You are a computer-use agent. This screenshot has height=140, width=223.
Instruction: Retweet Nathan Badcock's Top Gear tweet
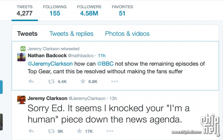51,82
